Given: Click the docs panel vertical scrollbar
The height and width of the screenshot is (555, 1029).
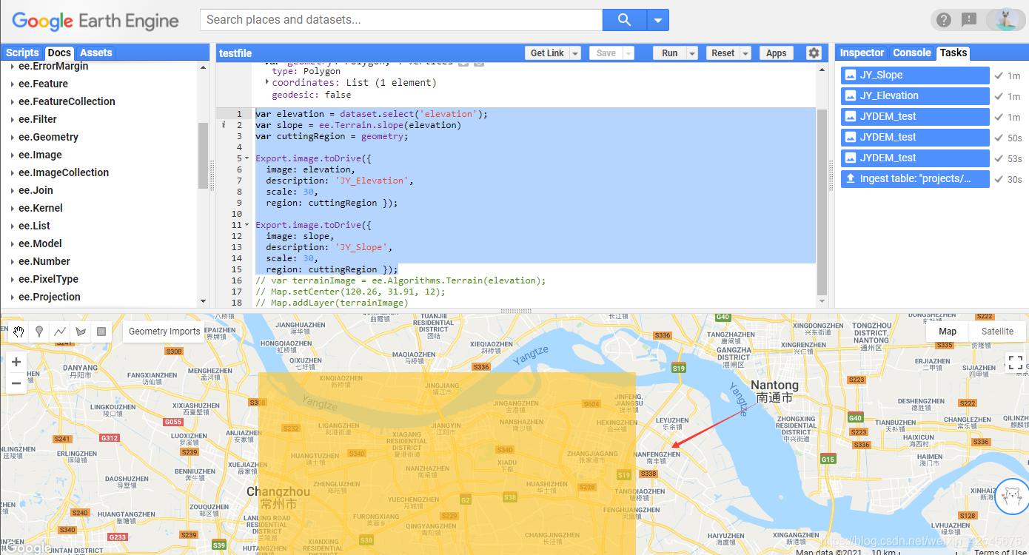Looking at the screenshot, I should (203, 155).
